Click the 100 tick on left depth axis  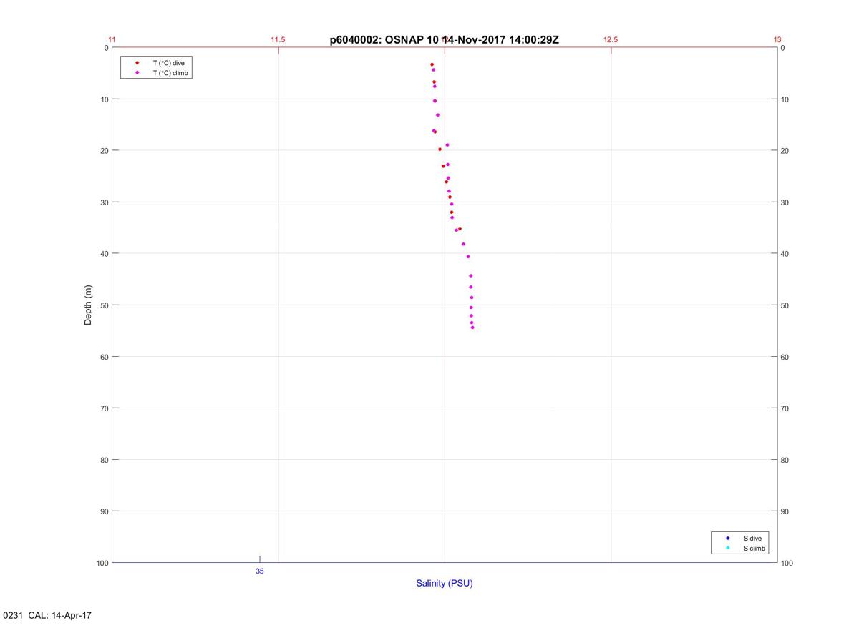pyautogui.click(x=102, y=564)
